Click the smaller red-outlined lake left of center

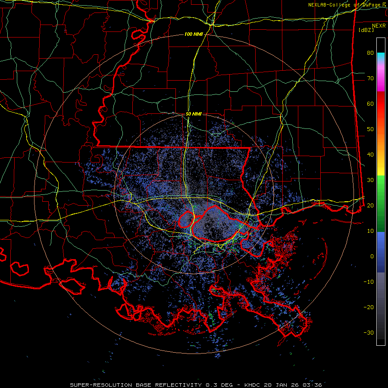point(186,219)
